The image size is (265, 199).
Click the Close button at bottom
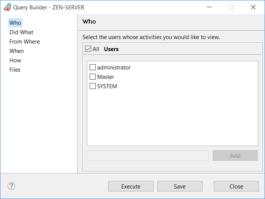tap(236, 186)
